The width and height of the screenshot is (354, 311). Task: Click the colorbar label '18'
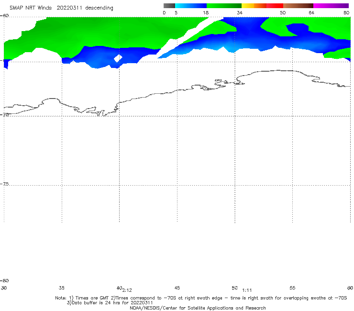205,12
